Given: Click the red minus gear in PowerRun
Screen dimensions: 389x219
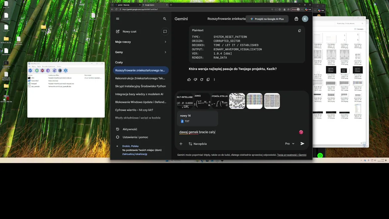Looking at the screenshot, I should pyautogui.click(x=43, y=71).
